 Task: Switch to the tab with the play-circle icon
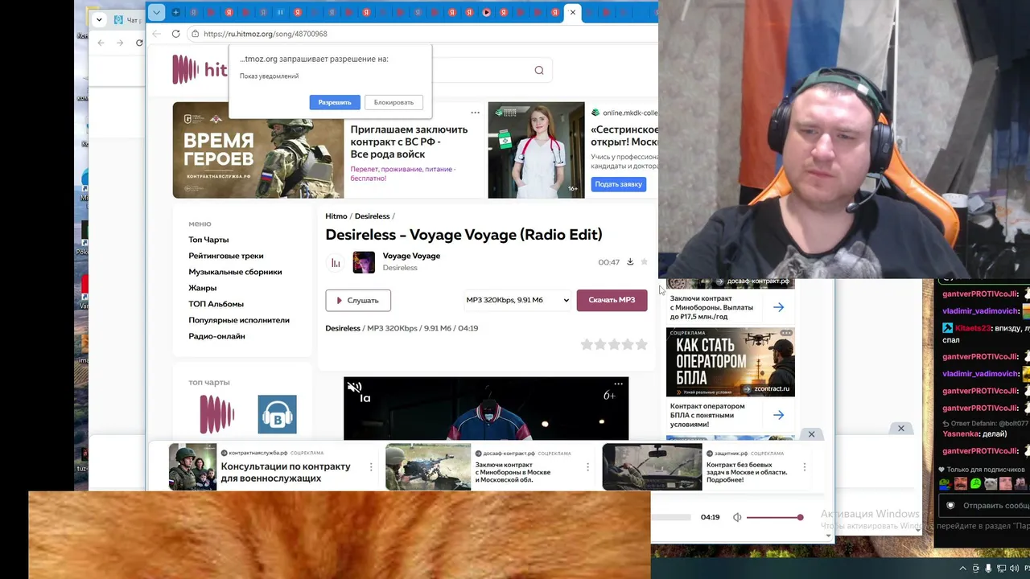[x=486, y=12]
